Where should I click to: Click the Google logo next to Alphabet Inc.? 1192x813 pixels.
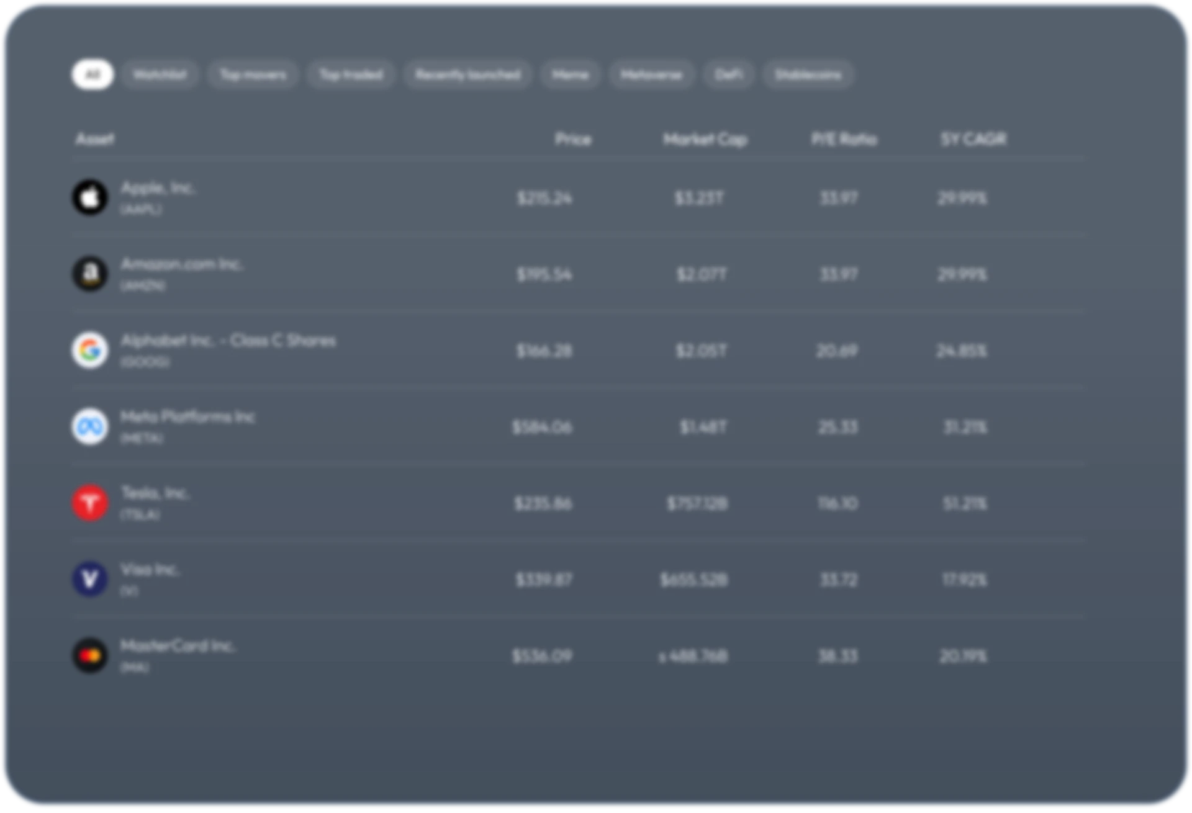pos(90,351)
